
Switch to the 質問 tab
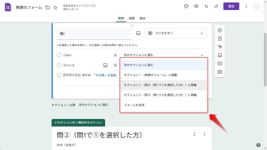[x=121, y=18]
